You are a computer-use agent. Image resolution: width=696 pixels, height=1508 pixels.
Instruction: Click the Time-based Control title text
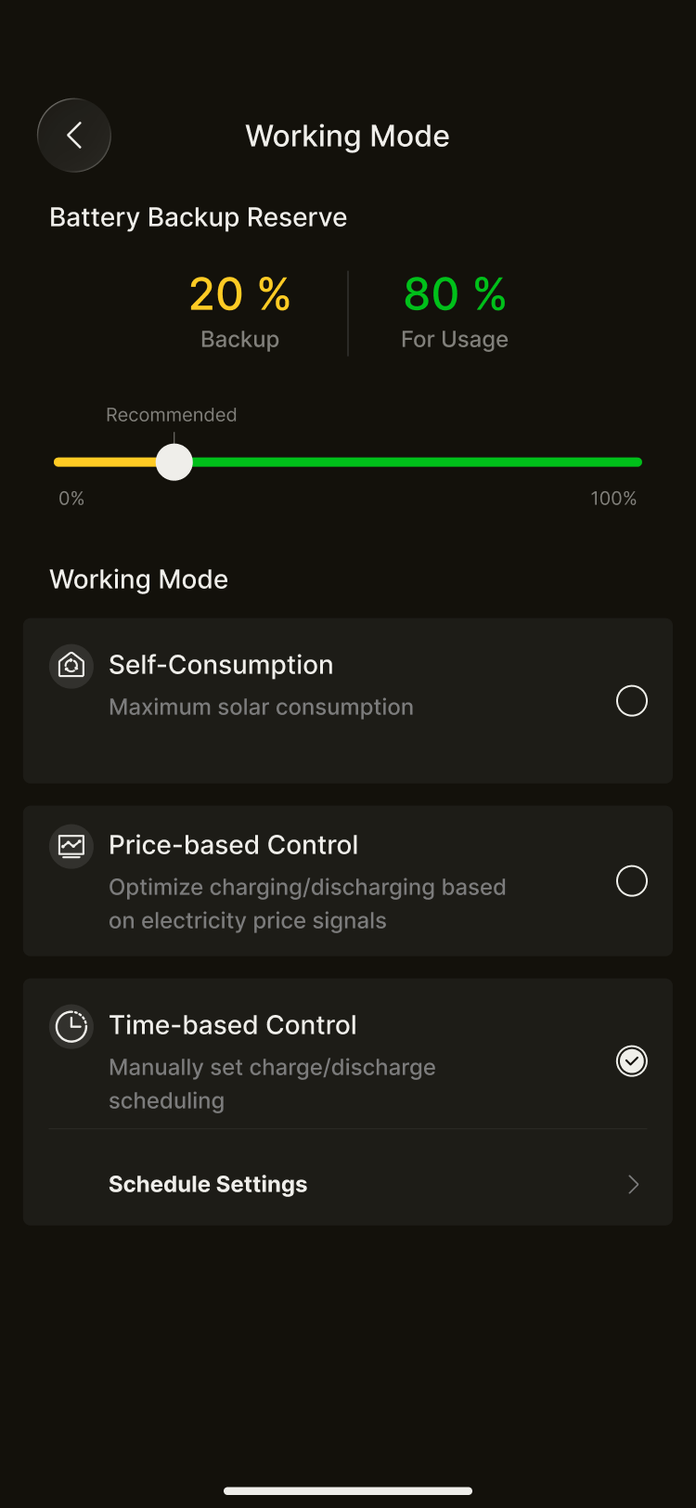(232, 1025)
